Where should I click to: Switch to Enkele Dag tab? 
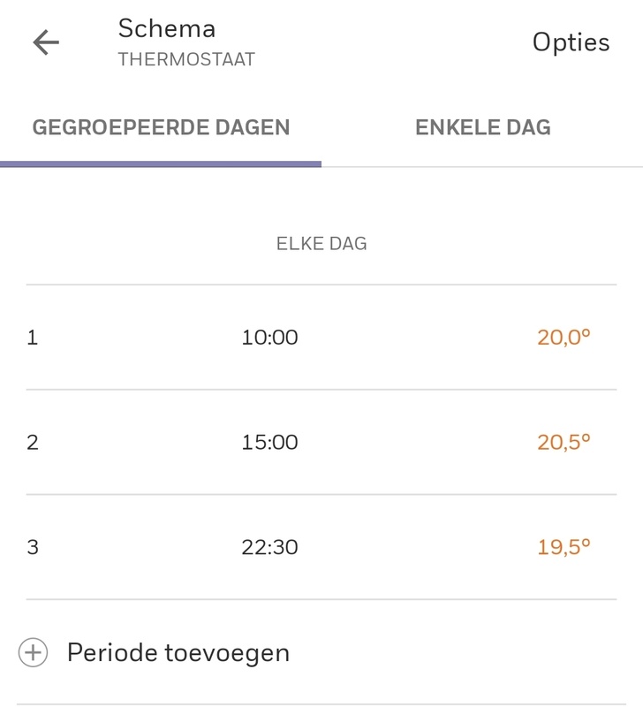click(x=482, y=127)
